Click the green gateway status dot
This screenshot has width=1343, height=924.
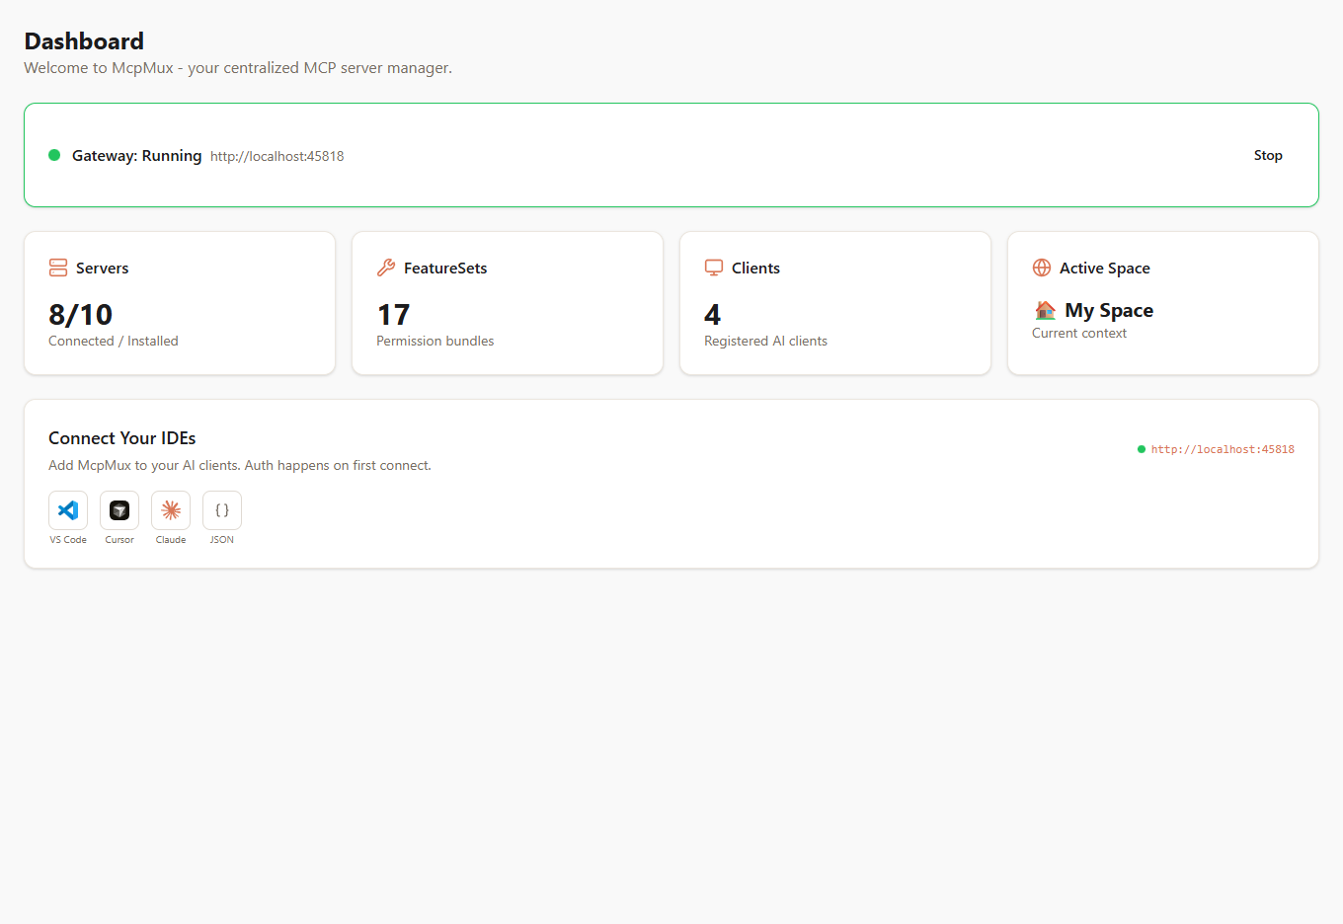click(54, 155)
